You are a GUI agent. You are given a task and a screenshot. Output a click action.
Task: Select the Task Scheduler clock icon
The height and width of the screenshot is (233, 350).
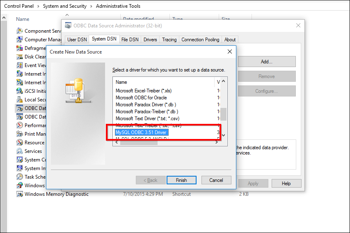click(x=20, y=177)
